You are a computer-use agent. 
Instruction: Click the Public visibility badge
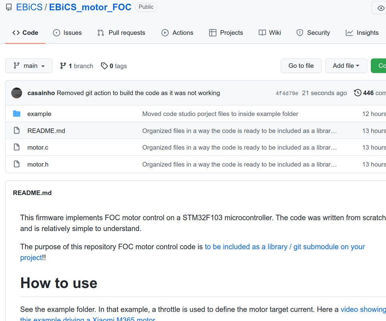(146, 7)
